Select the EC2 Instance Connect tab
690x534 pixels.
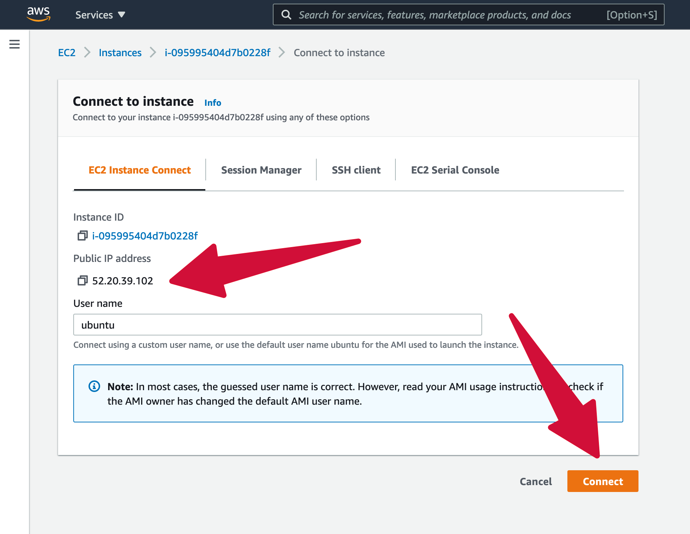coord(140,170)
